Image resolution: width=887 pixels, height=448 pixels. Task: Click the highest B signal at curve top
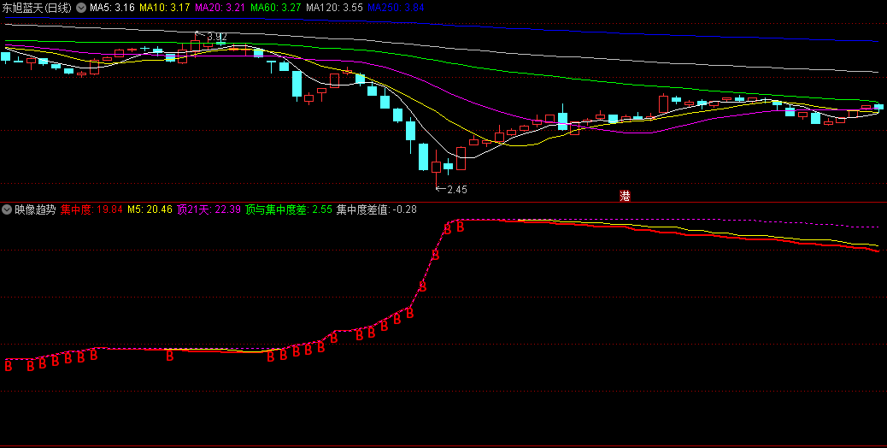point(461,227)
